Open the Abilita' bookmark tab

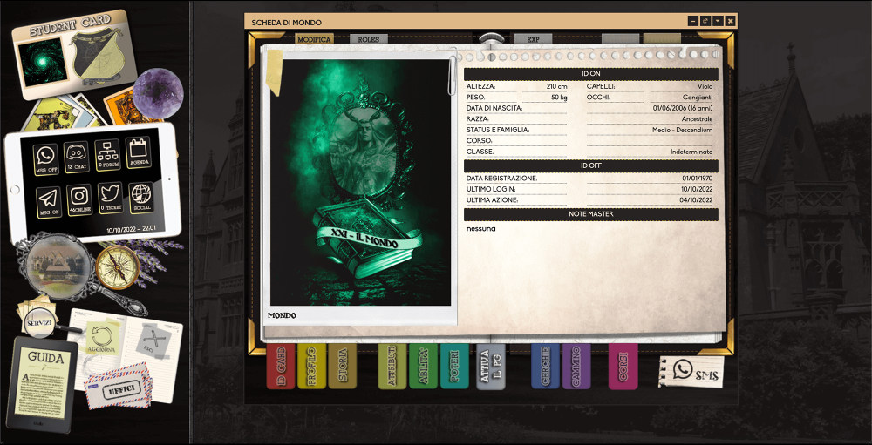(423, 366)
